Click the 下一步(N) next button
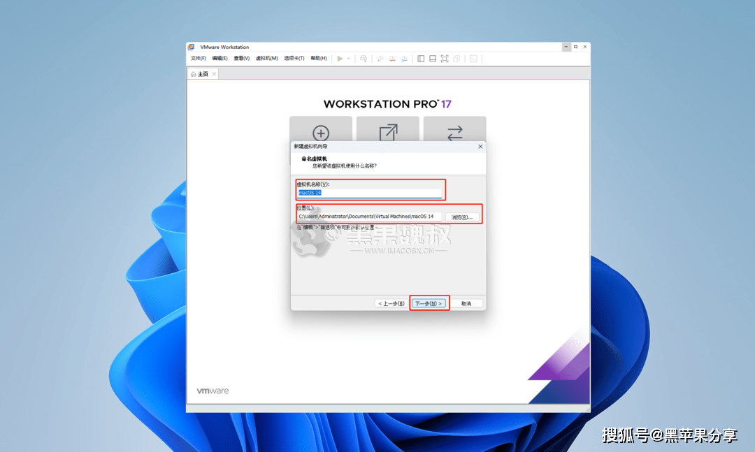755x452 pixels. [429, 304]
